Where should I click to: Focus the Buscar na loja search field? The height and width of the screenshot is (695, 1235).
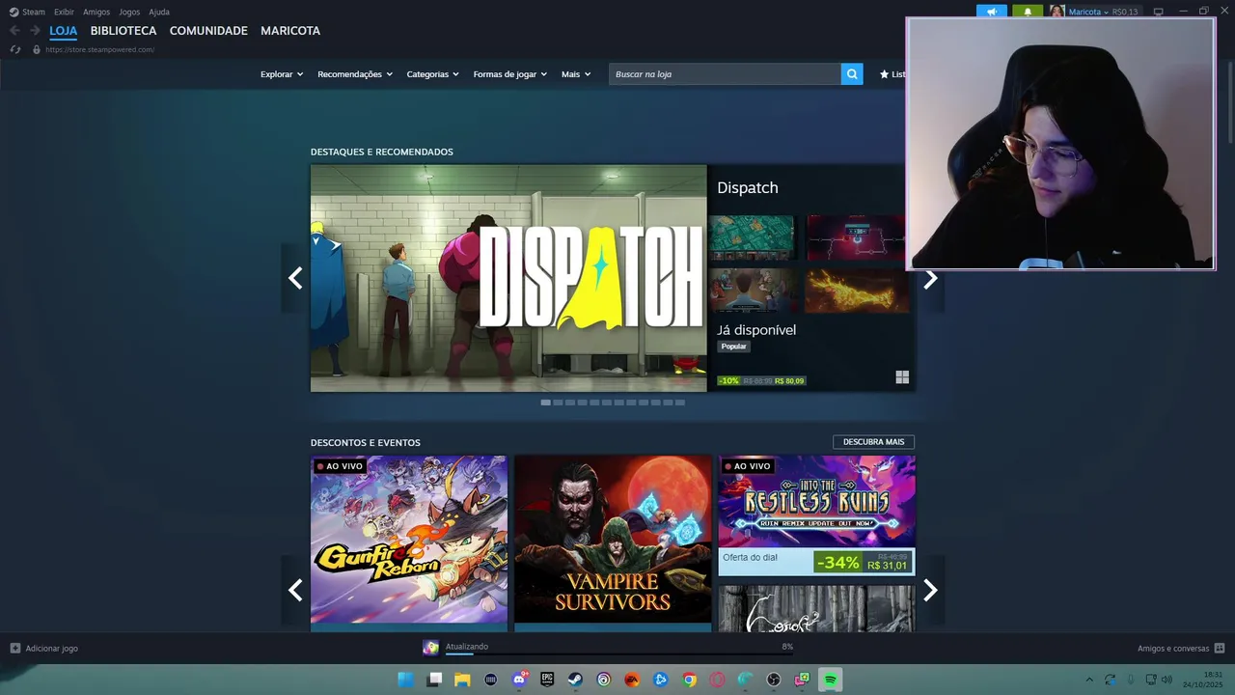click(725, 74)
